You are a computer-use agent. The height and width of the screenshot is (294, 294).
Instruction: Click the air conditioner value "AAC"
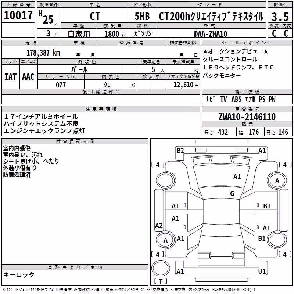[x=28, y=77]
